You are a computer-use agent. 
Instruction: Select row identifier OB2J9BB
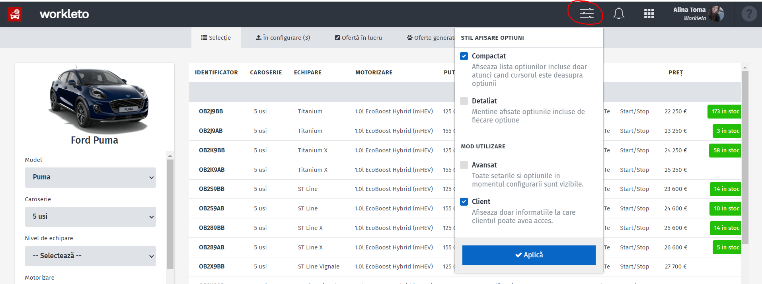point(211,111)
